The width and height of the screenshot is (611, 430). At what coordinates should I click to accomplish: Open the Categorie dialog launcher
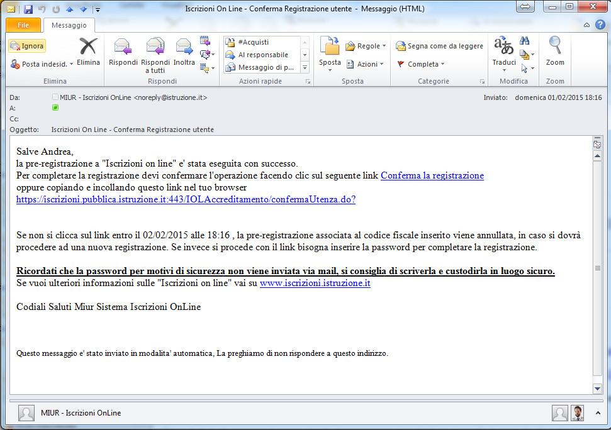(482, 81)
